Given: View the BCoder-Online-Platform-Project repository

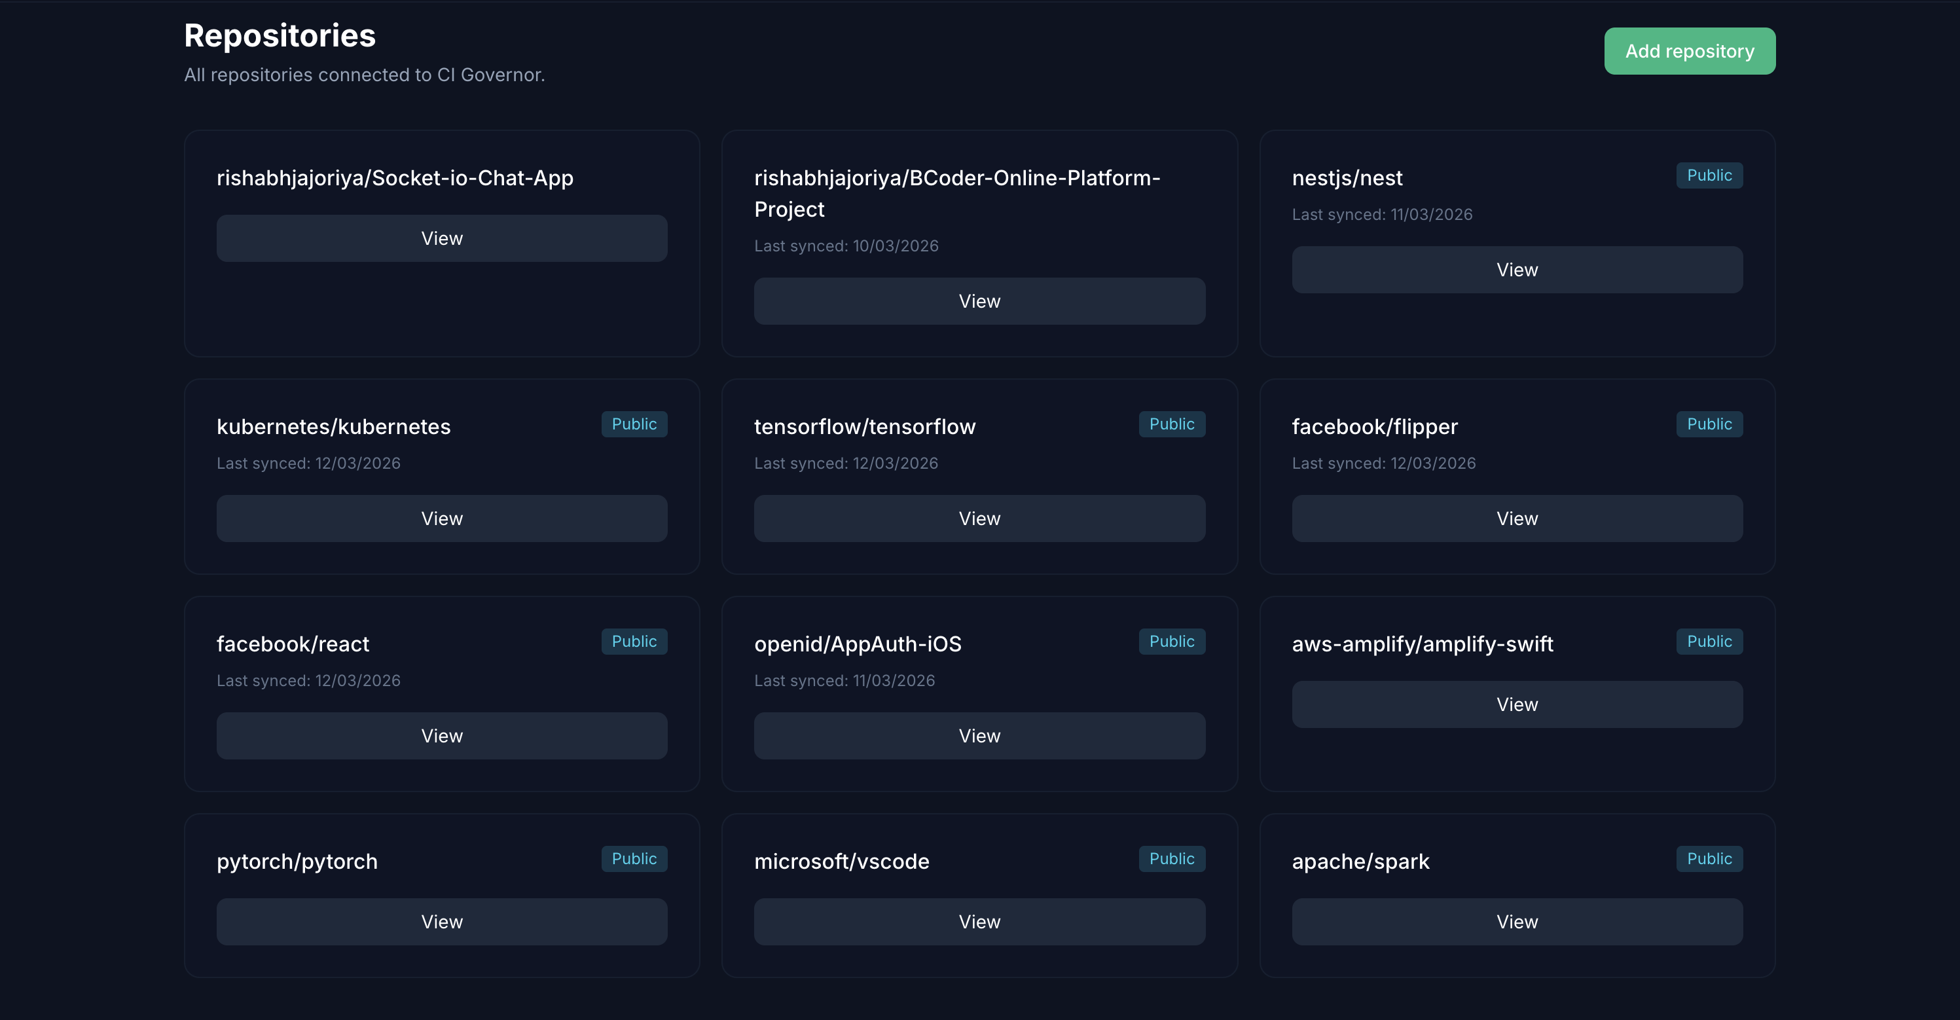Looking at the screenshot, I should point(979,301).
